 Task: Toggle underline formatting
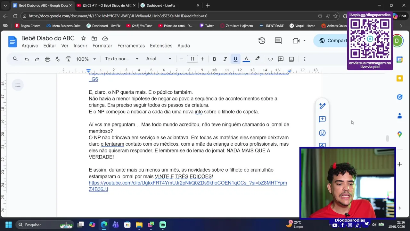click(x=235, y=59)
